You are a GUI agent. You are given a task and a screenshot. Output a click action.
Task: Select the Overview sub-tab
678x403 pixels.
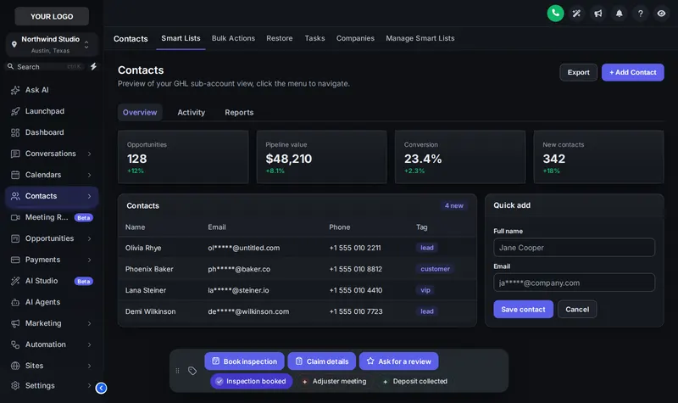click(140, 112)
